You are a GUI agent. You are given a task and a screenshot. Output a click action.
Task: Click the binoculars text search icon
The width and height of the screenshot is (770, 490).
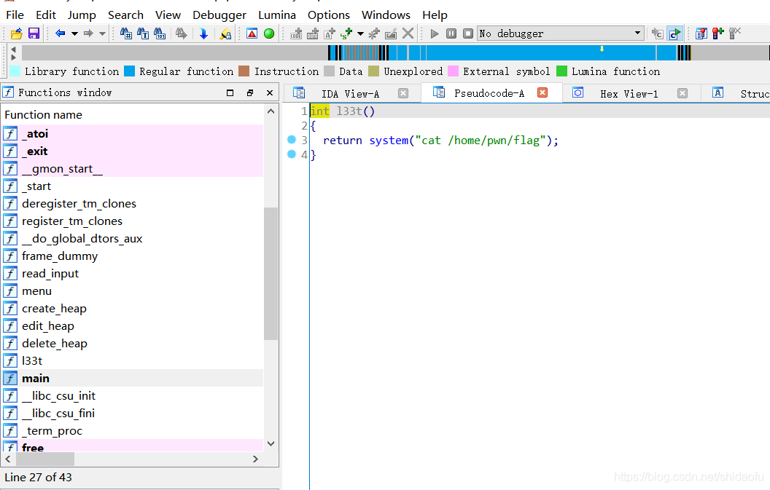point(143,33)
